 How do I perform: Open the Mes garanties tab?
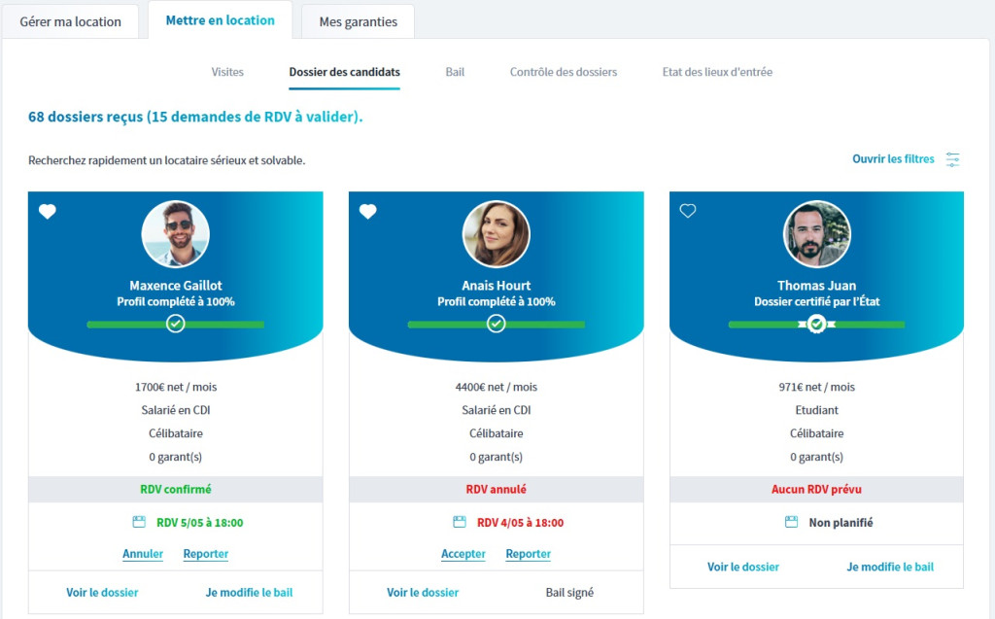(358, 21)
